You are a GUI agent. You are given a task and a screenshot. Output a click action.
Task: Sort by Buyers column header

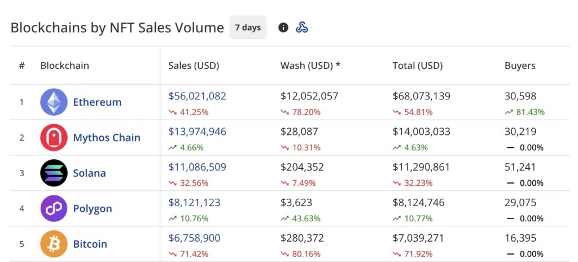520,65
